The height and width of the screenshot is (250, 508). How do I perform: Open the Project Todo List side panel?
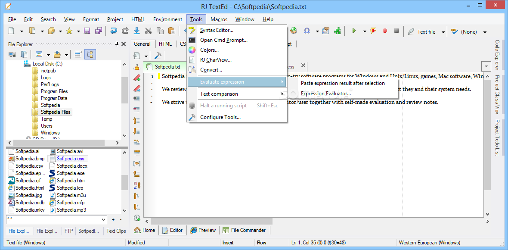click(497, 137)
